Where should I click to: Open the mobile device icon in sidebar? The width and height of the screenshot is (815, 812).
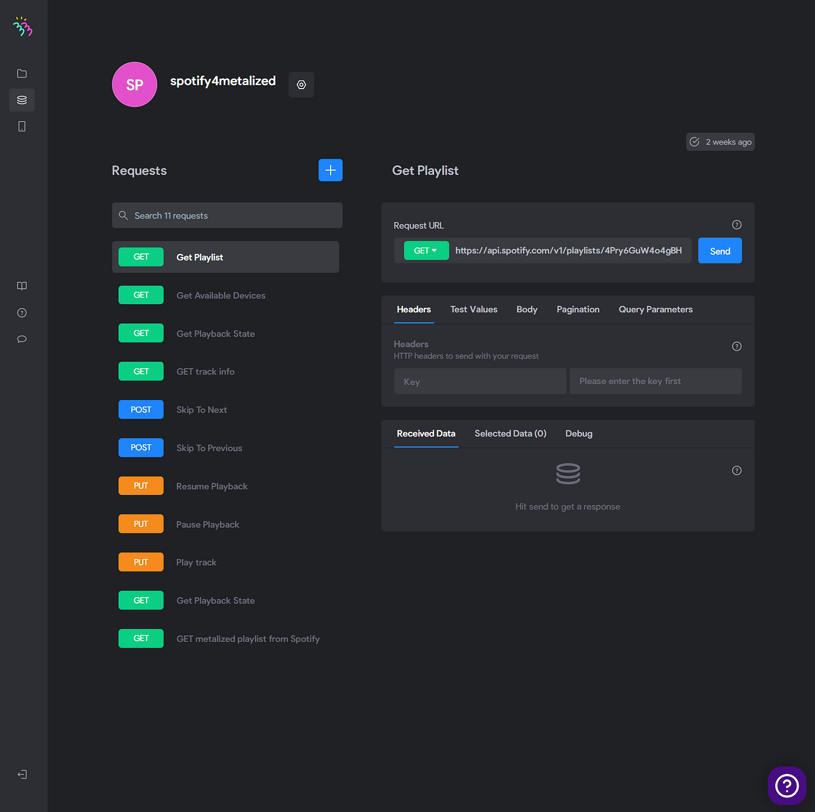coord(22,126)
